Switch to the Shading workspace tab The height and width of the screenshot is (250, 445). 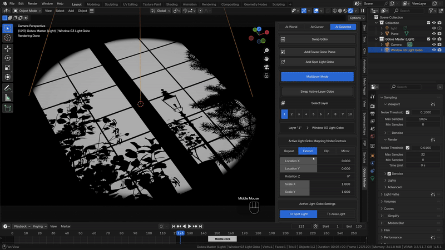[171, 4]
